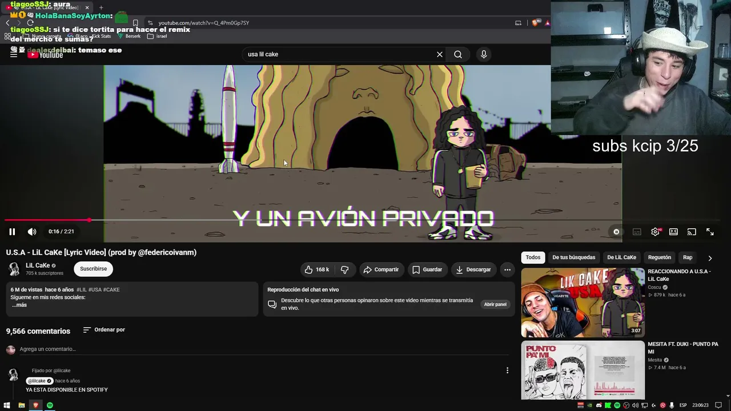
Task: Enter fullscreen mode
Action: pos(710,232)
